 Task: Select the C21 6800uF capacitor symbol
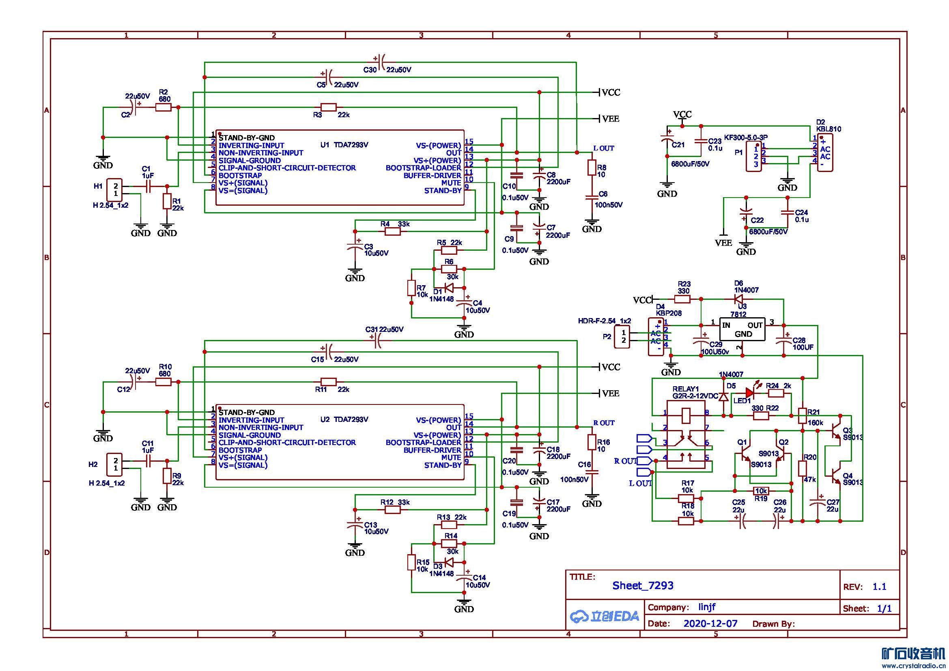[667, 137]
